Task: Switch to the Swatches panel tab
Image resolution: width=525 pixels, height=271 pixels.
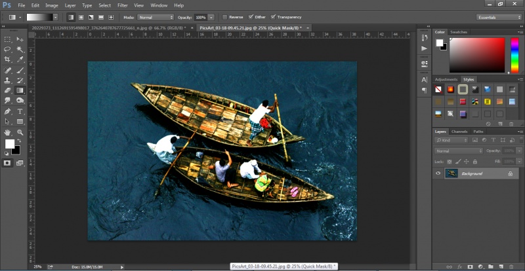Action: point(459,31)
